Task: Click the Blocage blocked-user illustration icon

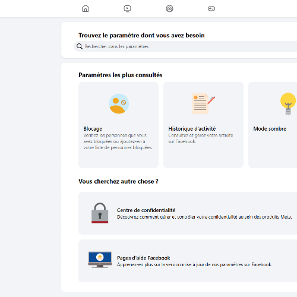Action: pos(119,103)
